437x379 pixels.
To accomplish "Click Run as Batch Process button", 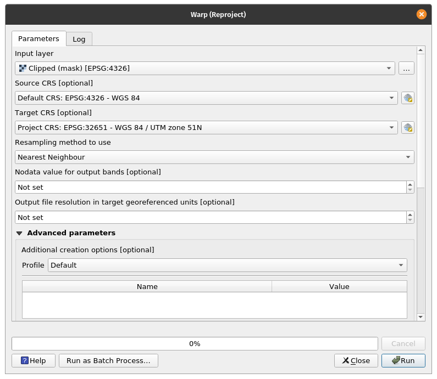I will pos(108,360).
